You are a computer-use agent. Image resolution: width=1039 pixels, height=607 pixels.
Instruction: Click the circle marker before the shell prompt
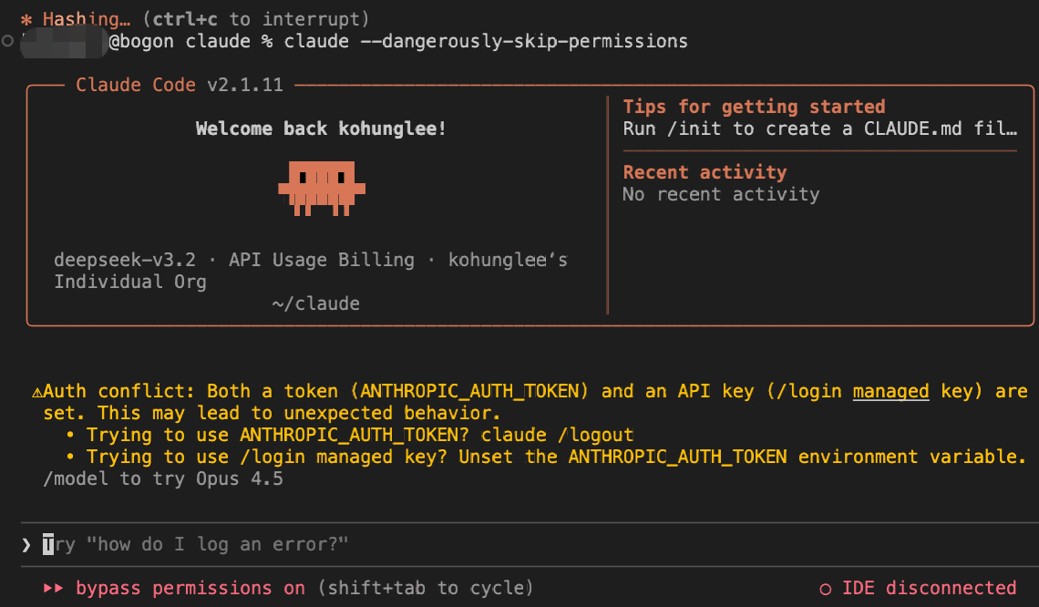(x=7, y=41)
